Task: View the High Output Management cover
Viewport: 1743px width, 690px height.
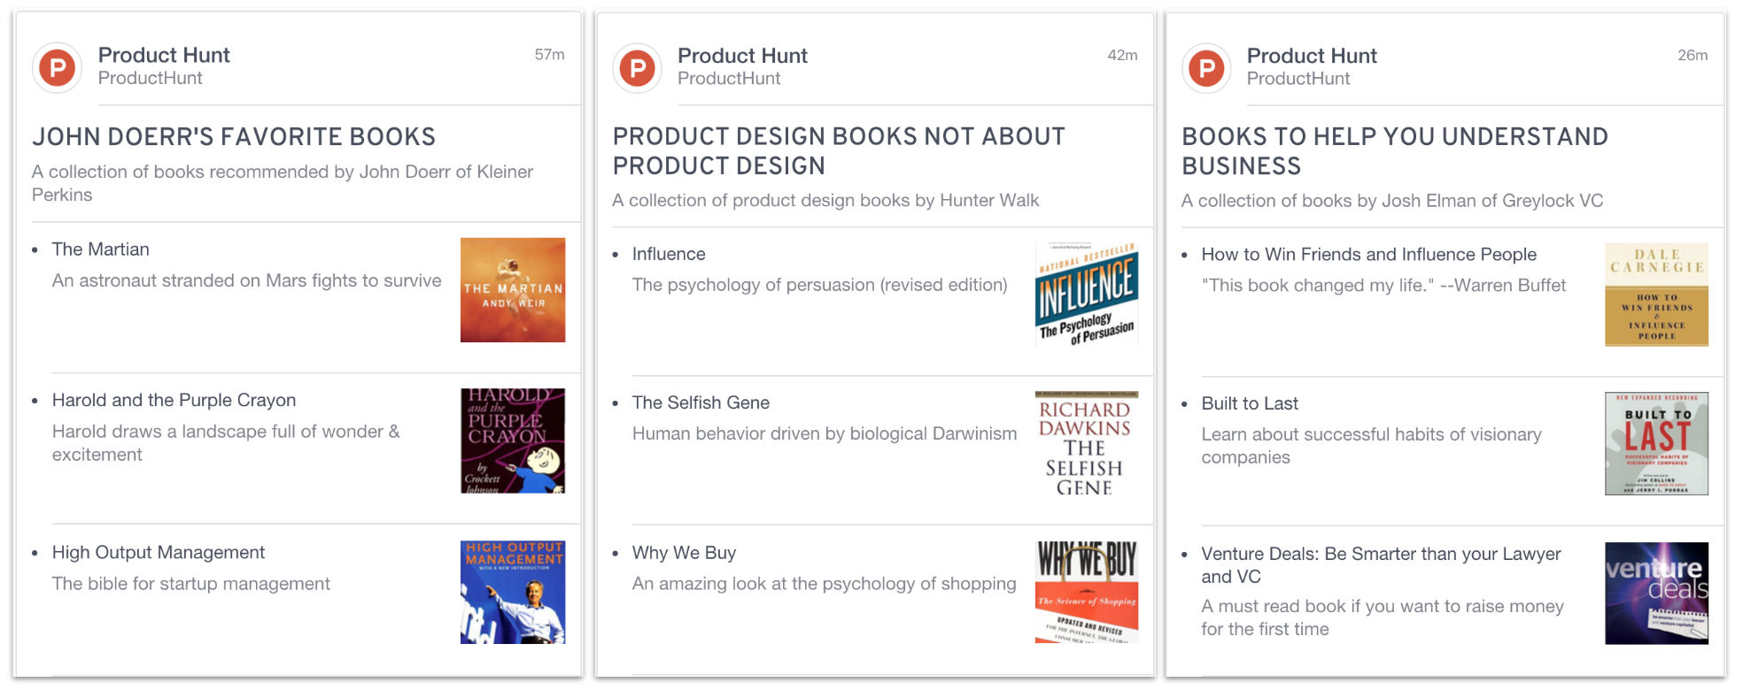Action: [x=513, y=593]
